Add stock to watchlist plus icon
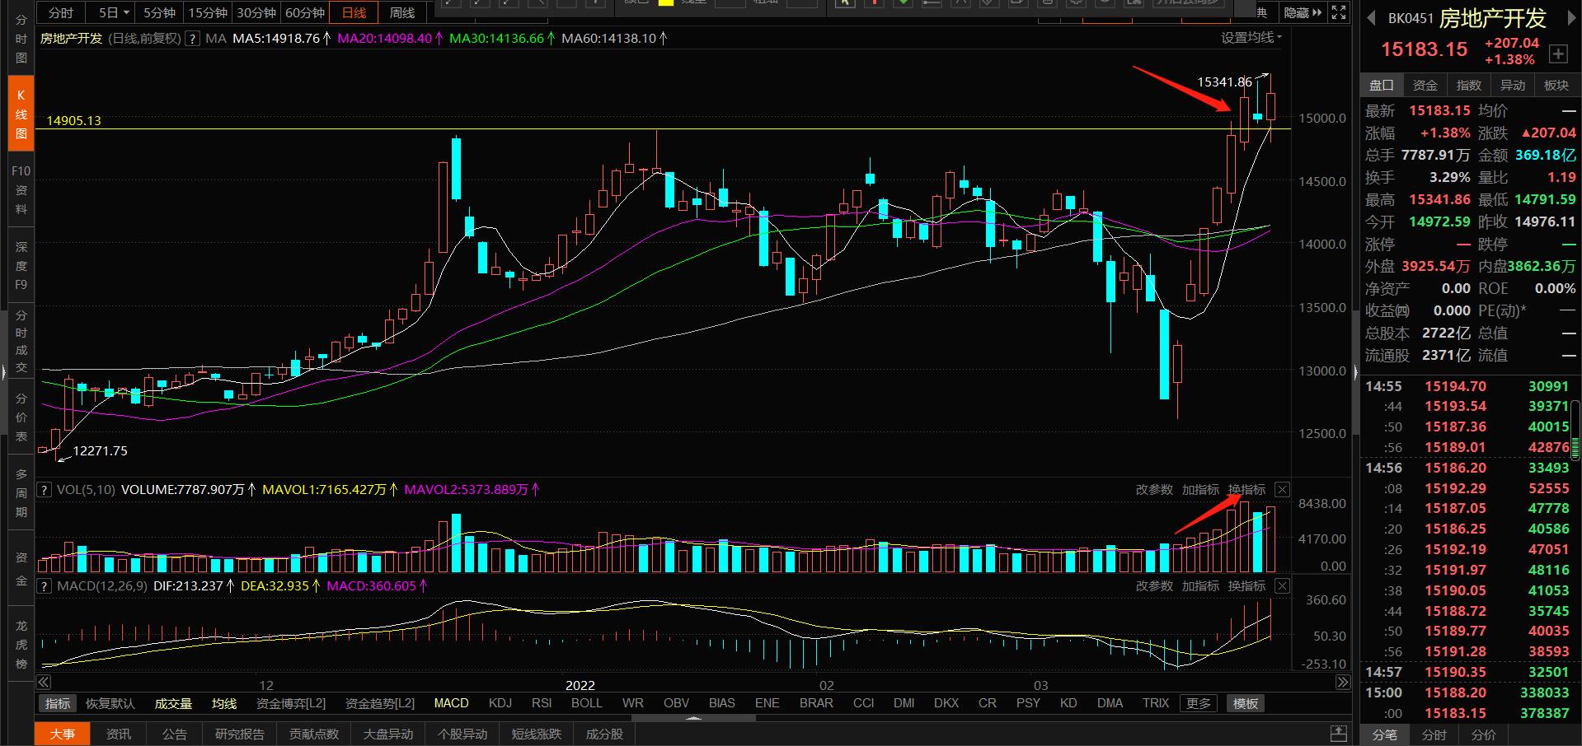This screenshot has height=746, width=1582. coord(1558,54)
